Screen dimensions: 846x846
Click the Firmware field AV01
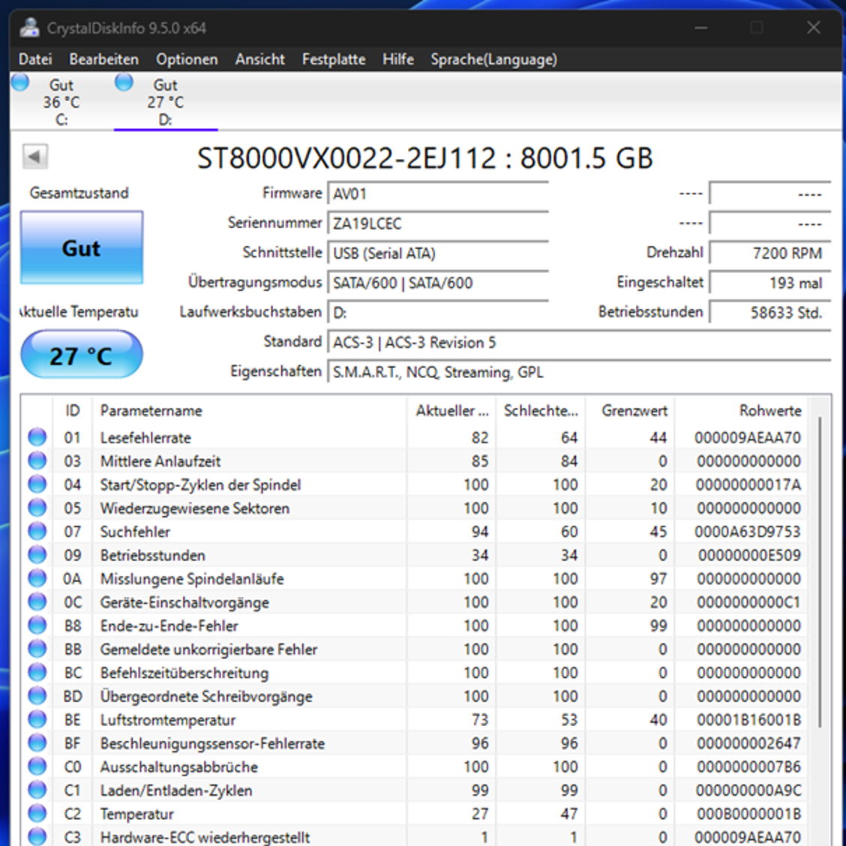pyautogui.click(x=437, y=193)
